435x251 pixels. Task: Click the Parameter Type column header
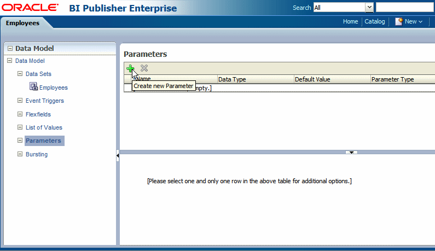coord(403,79)
